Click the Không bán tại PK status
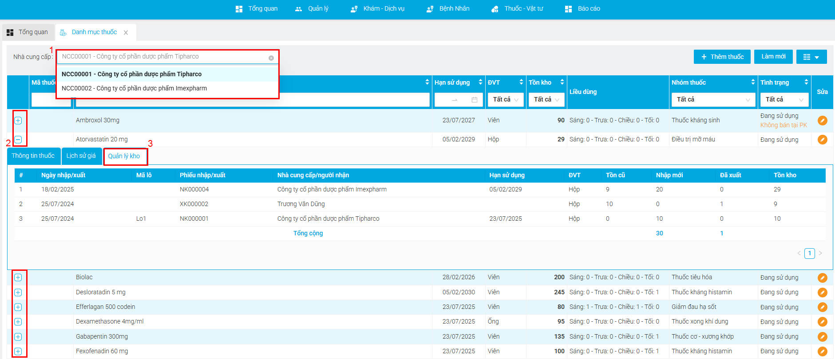 click(x=784, y=125)
